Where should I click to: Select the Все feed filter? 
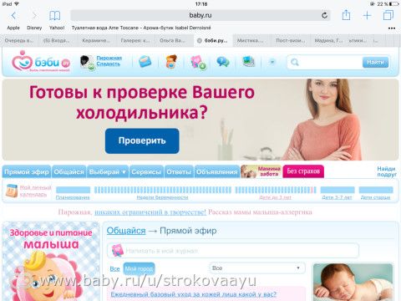[114, 269]
